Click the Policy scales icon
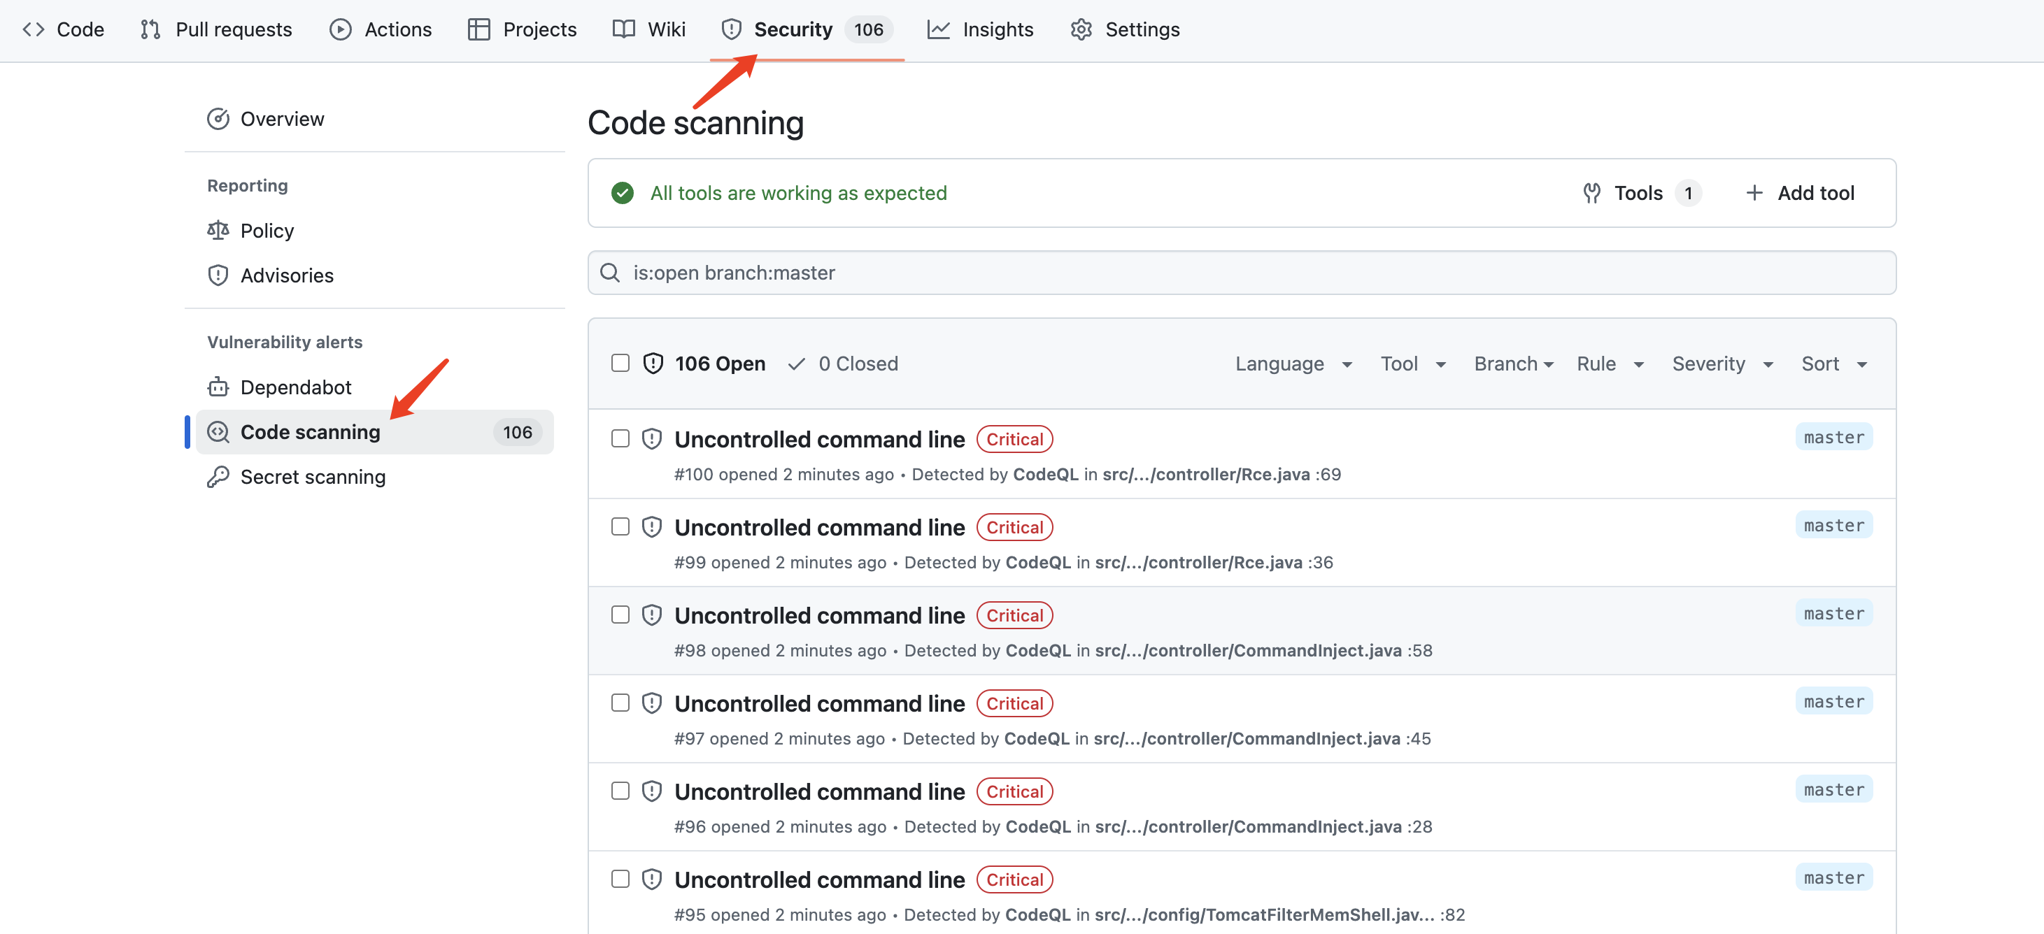The width and height of the screenshot is (2044, 934). point(218,230)
